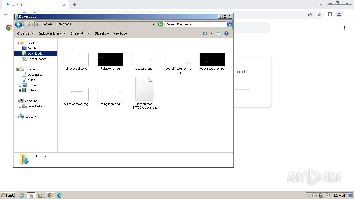The height and width of the screenshot is (199, 354).
Task: Collapse the Computer tree
Action: 17,101
